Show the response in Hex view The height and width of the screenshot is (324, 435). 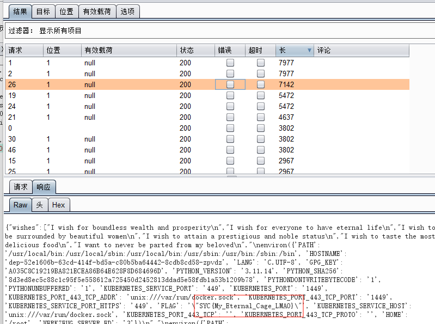point(58,205)
